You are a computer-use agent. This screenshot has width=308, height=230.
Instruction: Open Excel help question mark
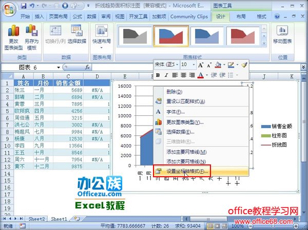pyautogui.click(x=277, y=16)
